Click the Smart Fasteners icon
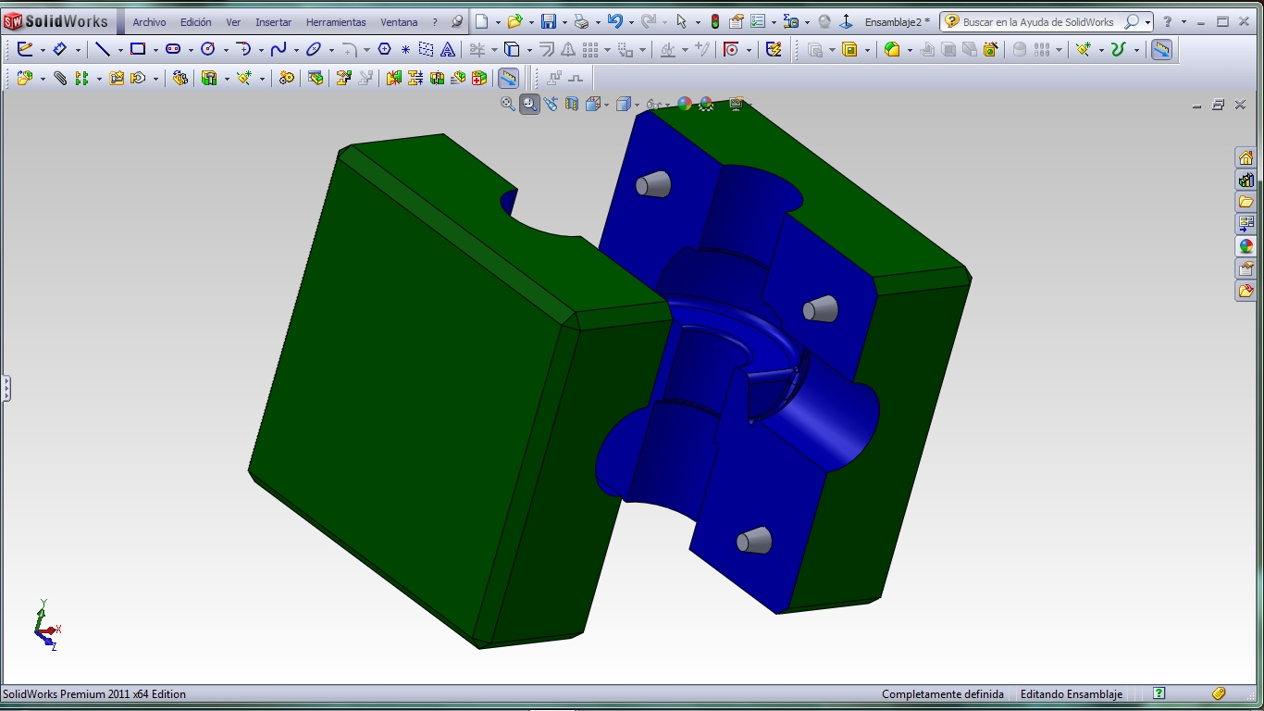Screen dimensions: 1264x711 coord(117,78)
